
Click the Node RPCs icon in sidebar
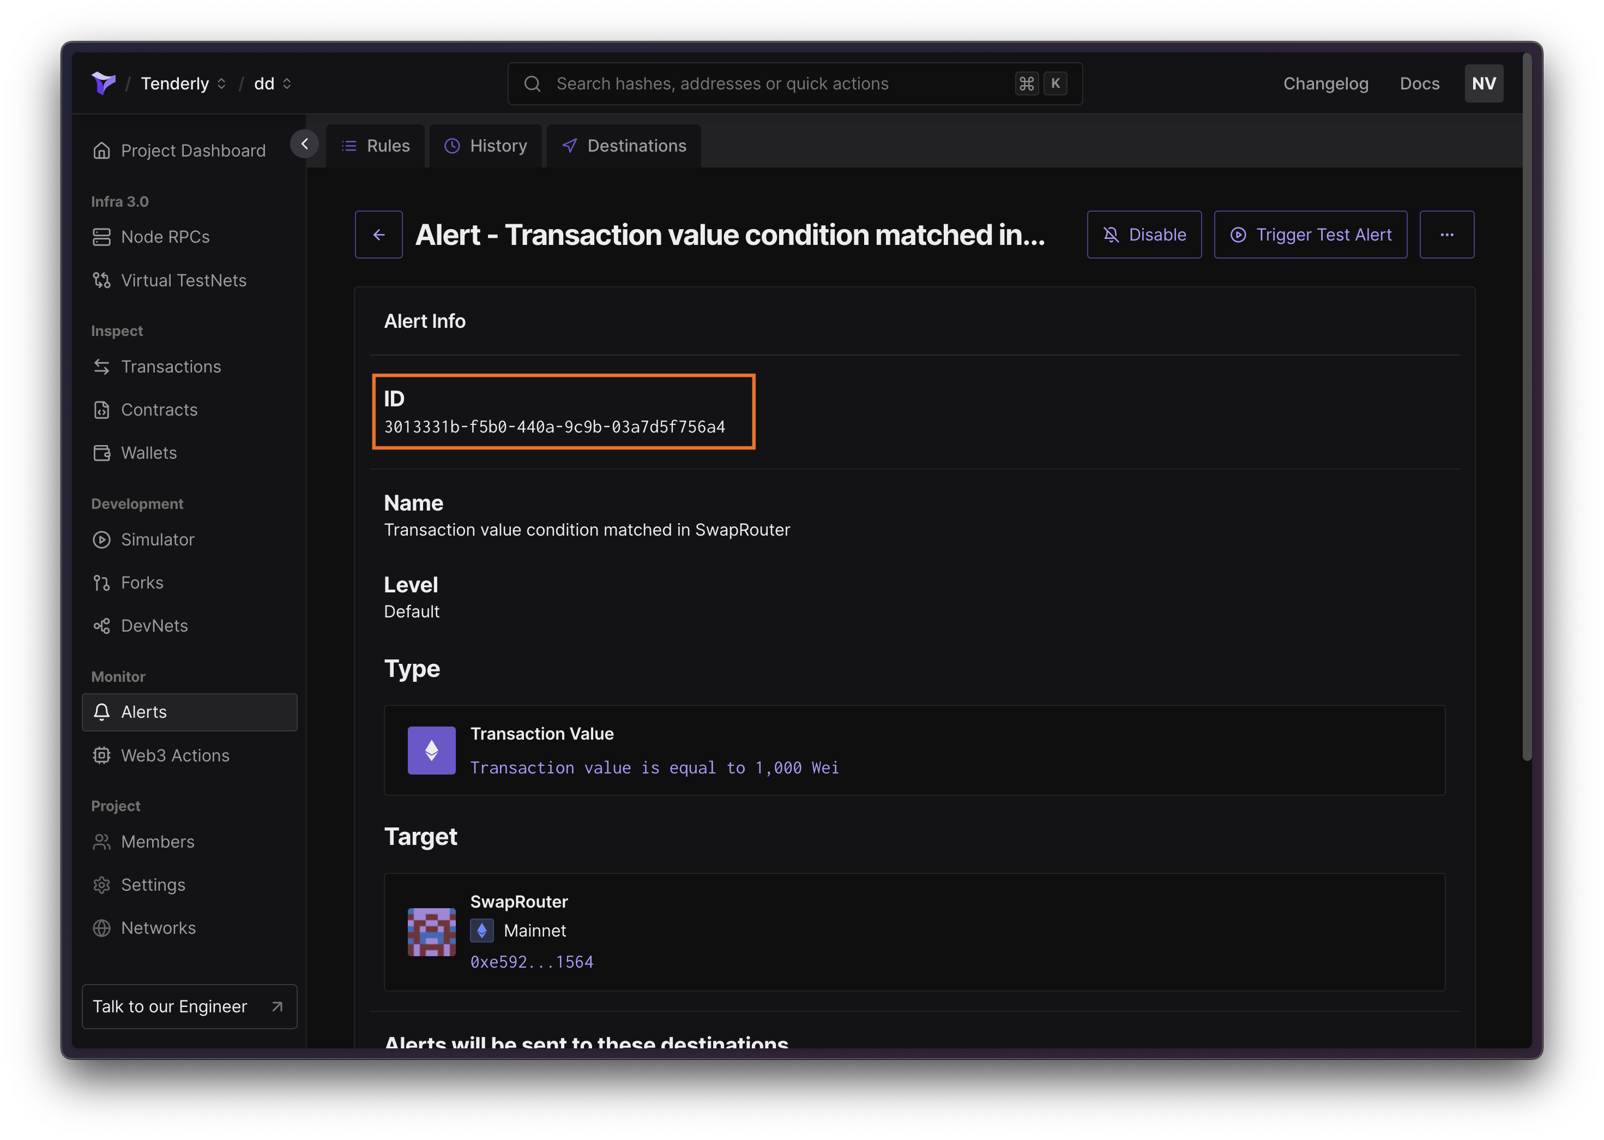click(101, 236)
